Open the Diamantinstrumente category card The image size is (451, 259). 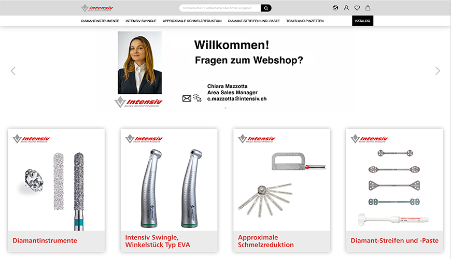(x=57, y=190)
